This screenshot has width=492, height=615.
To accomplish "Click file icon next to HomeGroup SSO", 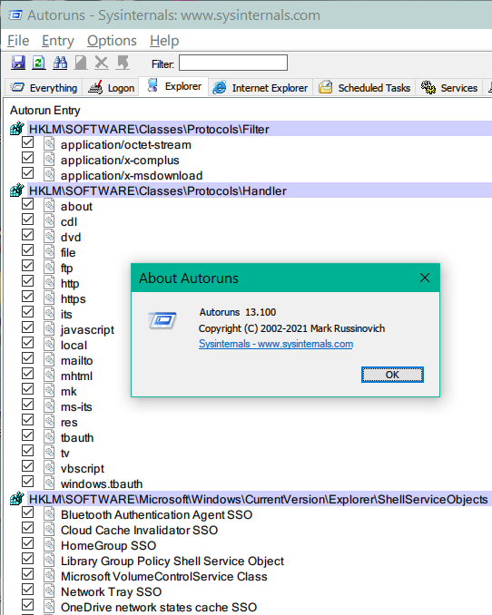I will point(49,544).
